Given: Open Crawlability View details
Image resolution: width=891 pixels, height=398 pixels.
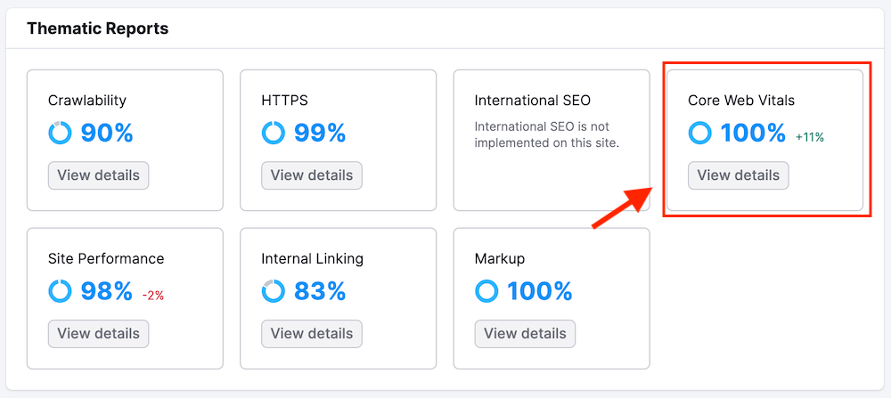Looking at the screenshot, I should coord(98,175).
